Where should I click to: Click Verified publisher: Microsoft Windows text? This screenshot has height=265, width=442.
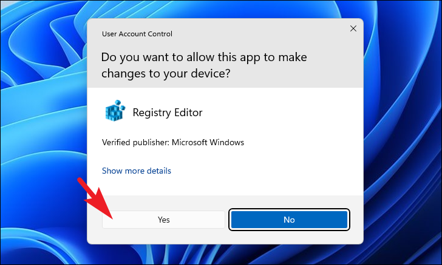pos(173,142)
